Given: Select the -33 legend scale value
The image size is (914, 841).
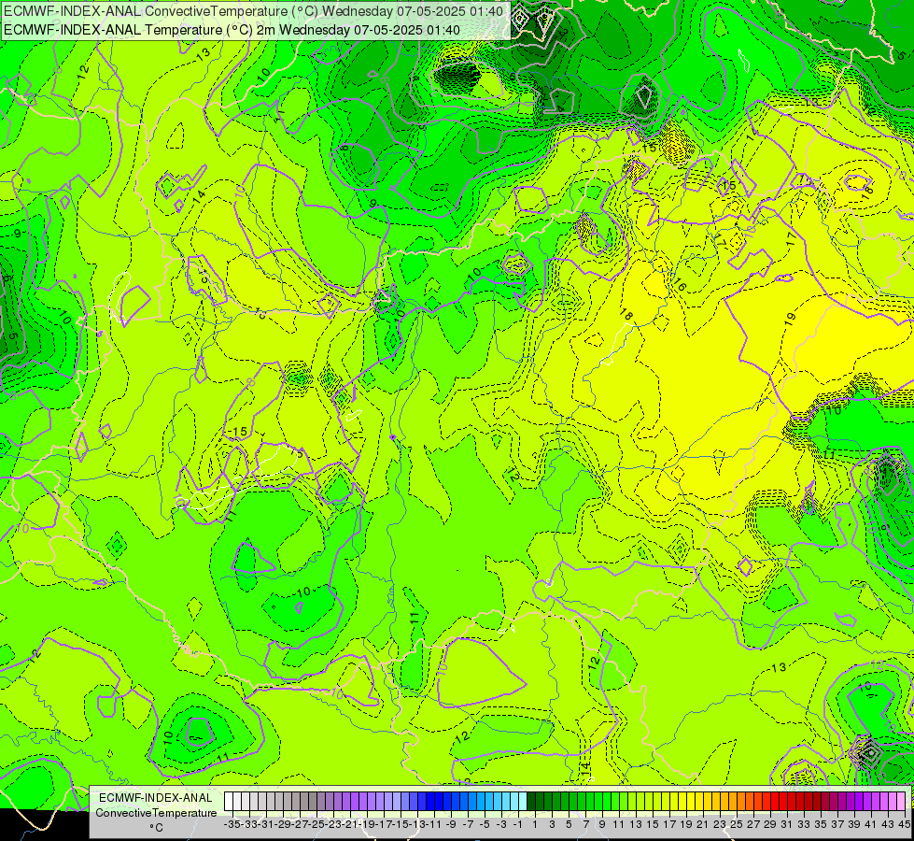Looking at the screenshot, I should pos(249,824).
